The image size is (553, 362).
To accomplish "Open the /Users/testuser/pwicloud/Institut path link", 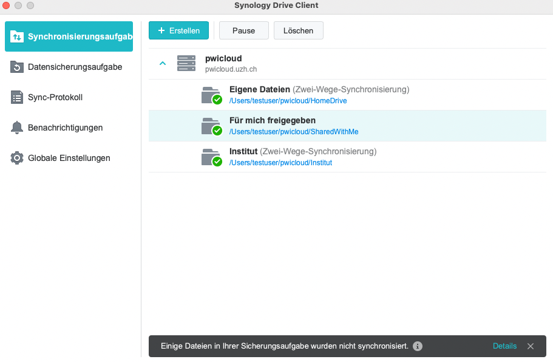I will 280,163.
